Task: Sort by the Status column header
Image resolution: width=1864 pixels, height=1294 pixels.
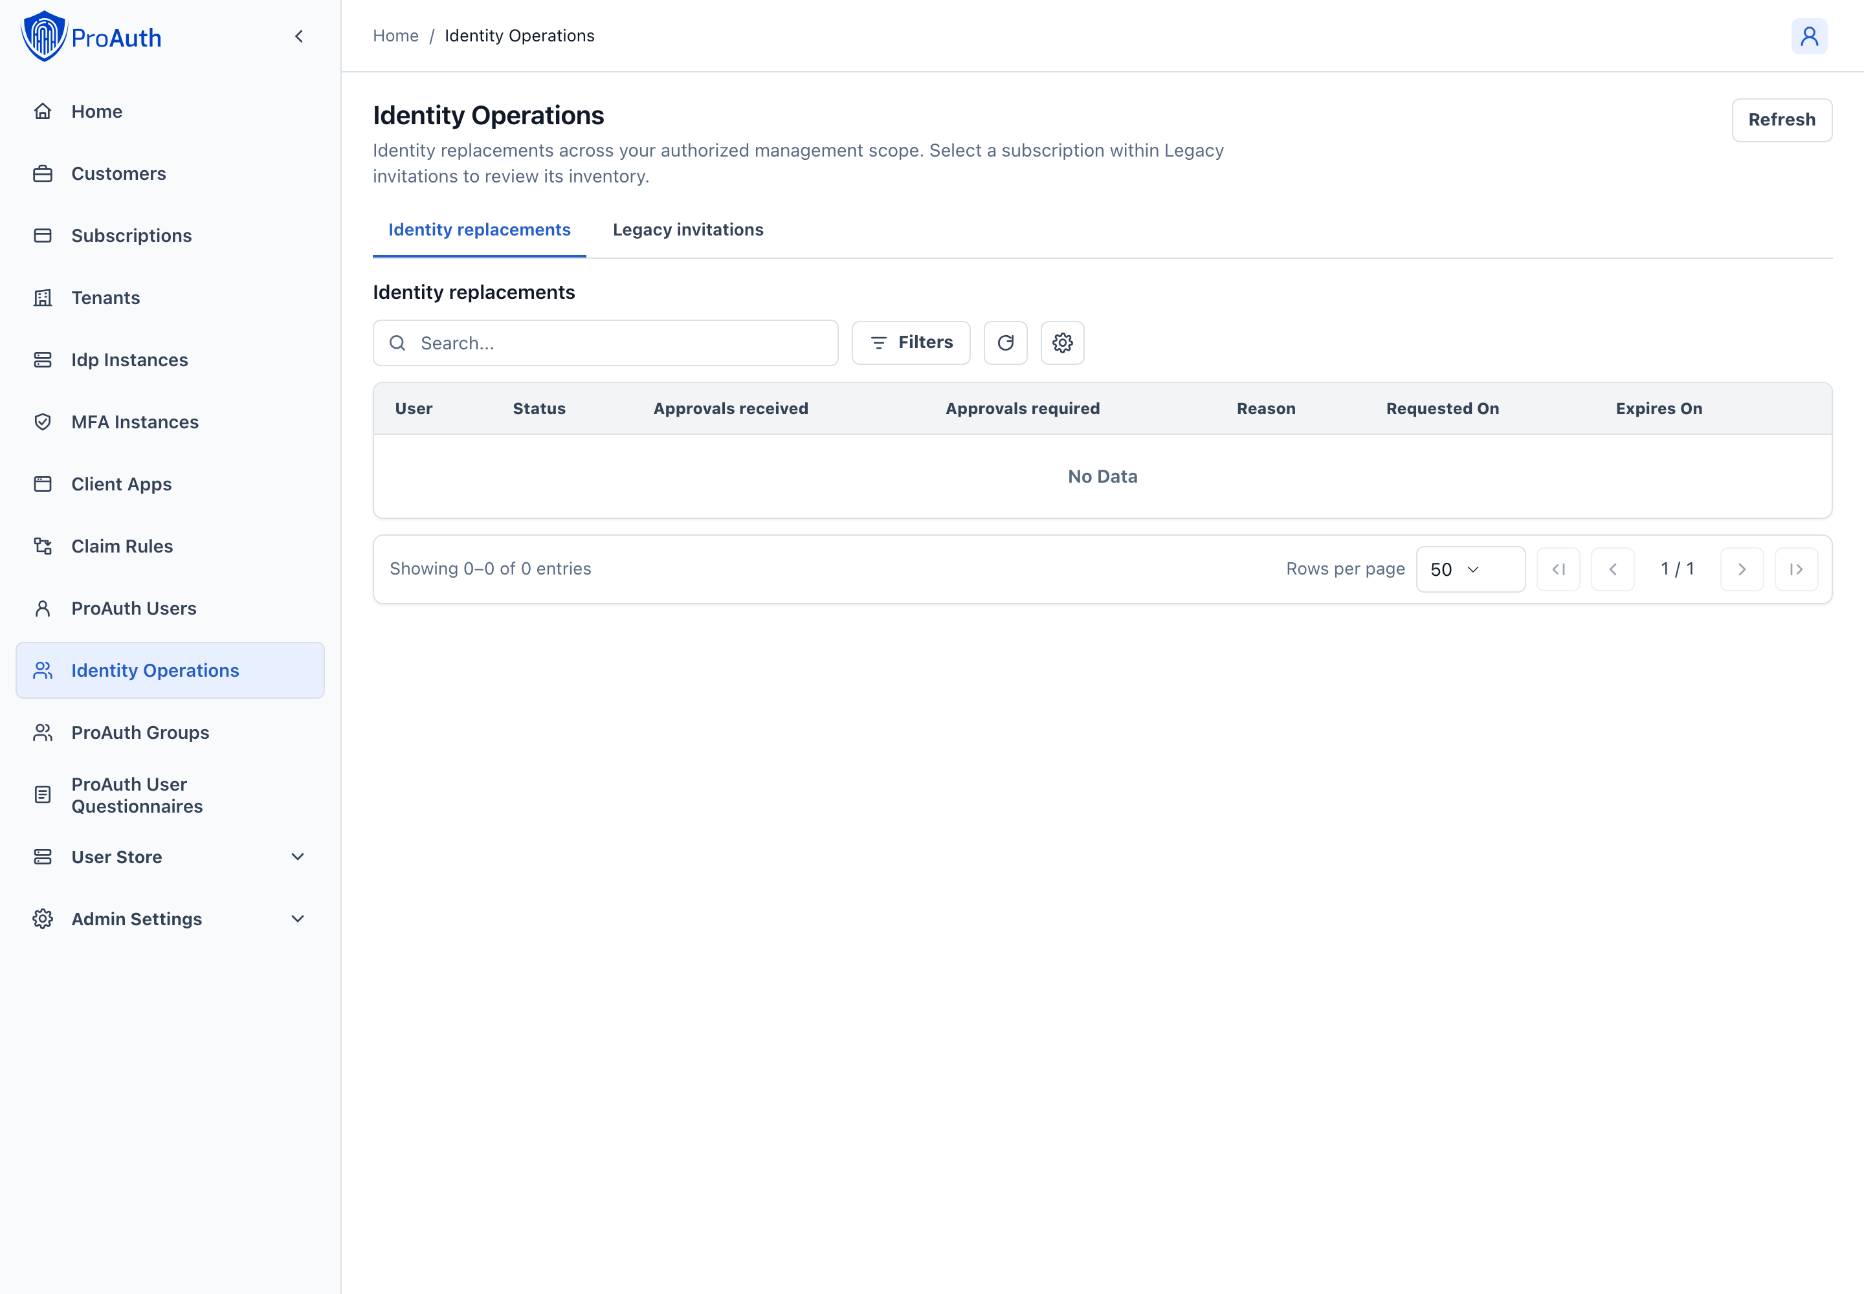Action: [538, 409]
